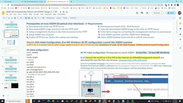
Task: Click the insert shape icon
Action: 35,18
